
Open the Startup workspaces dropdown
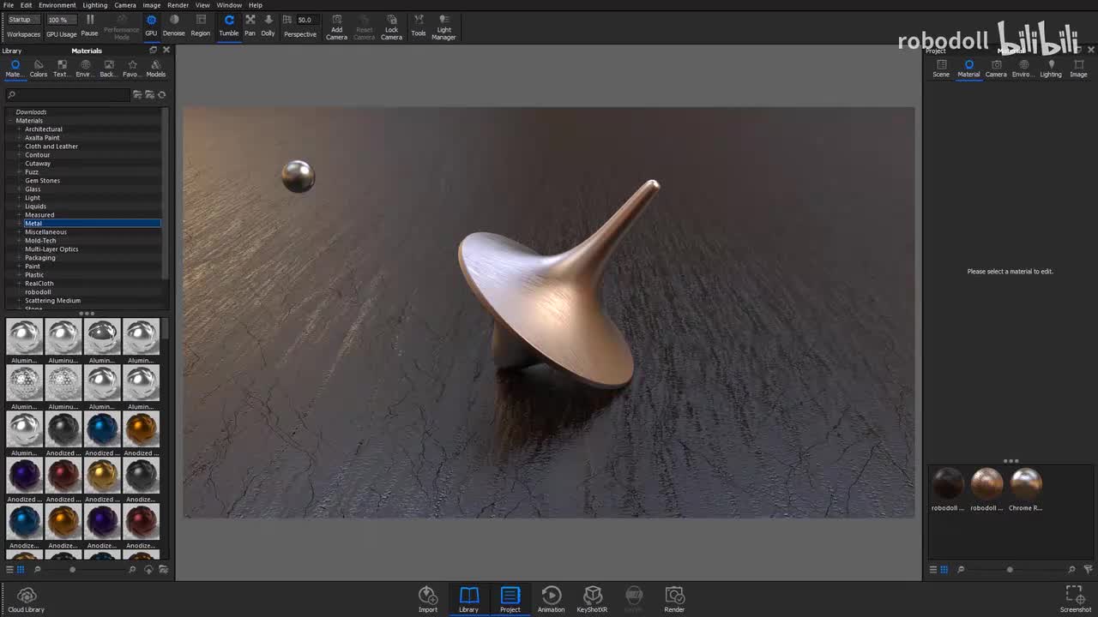click(x=23, y=20)
